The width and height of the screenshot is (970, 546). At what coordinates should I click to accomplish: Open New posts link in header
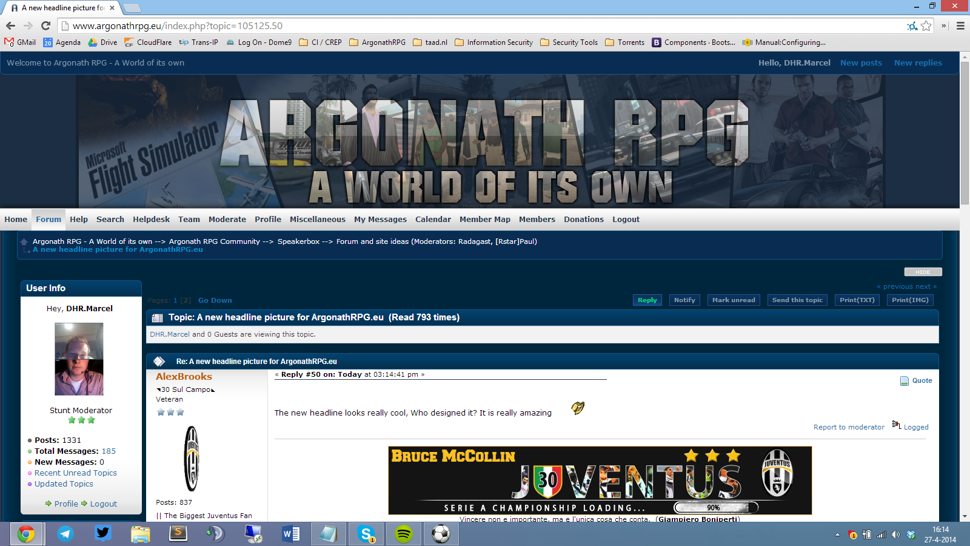click(x=861, y=62)
